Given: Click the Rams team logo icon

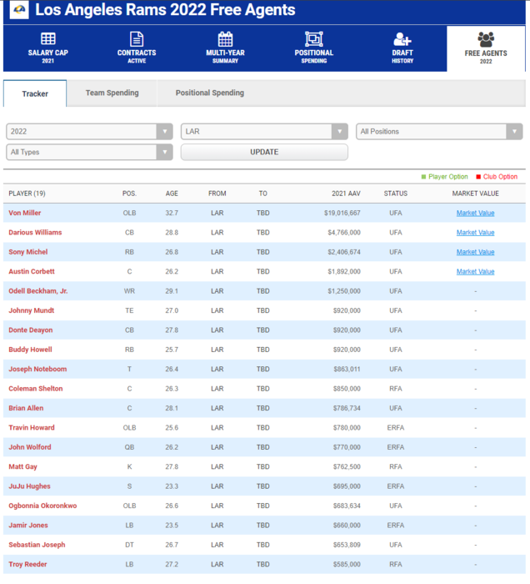Looking at the screenshot, I should point(17,11).
